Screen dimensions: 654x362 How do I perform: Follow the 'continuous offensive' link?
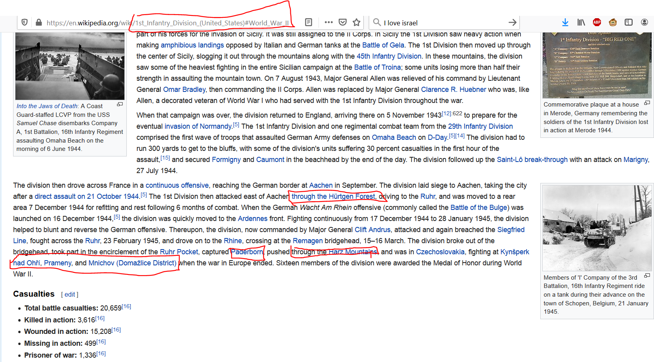177,185
